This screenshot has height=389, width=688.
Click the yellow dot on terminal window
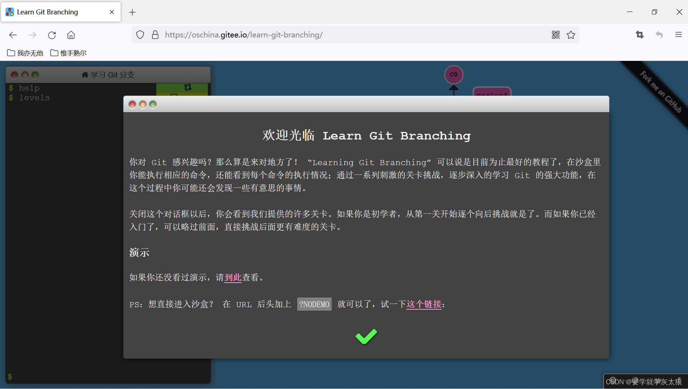(x=25, y=75)
